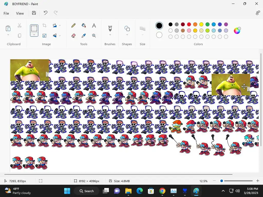This screenshot has width=263, height=197.
Task: Click the Copy icon
Action: click(x=20, y=35)
